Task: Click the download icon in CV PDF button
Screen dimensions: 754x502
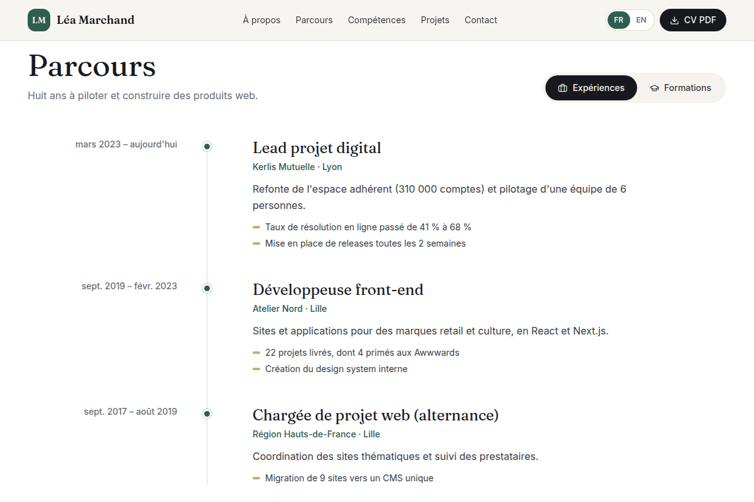Action: [675, 20]
